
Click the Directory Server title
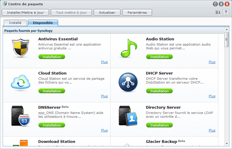coord(163,108)
